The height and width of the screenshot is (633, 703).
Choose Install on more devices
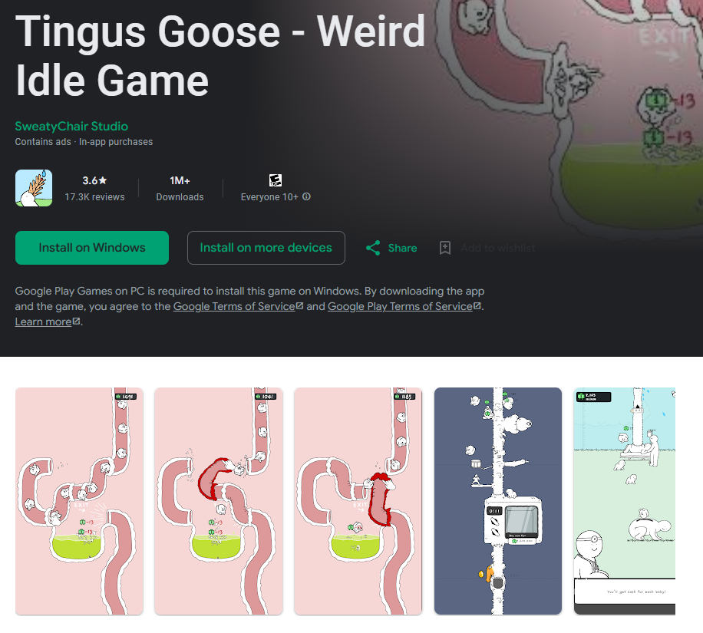[x=266, y=248]
